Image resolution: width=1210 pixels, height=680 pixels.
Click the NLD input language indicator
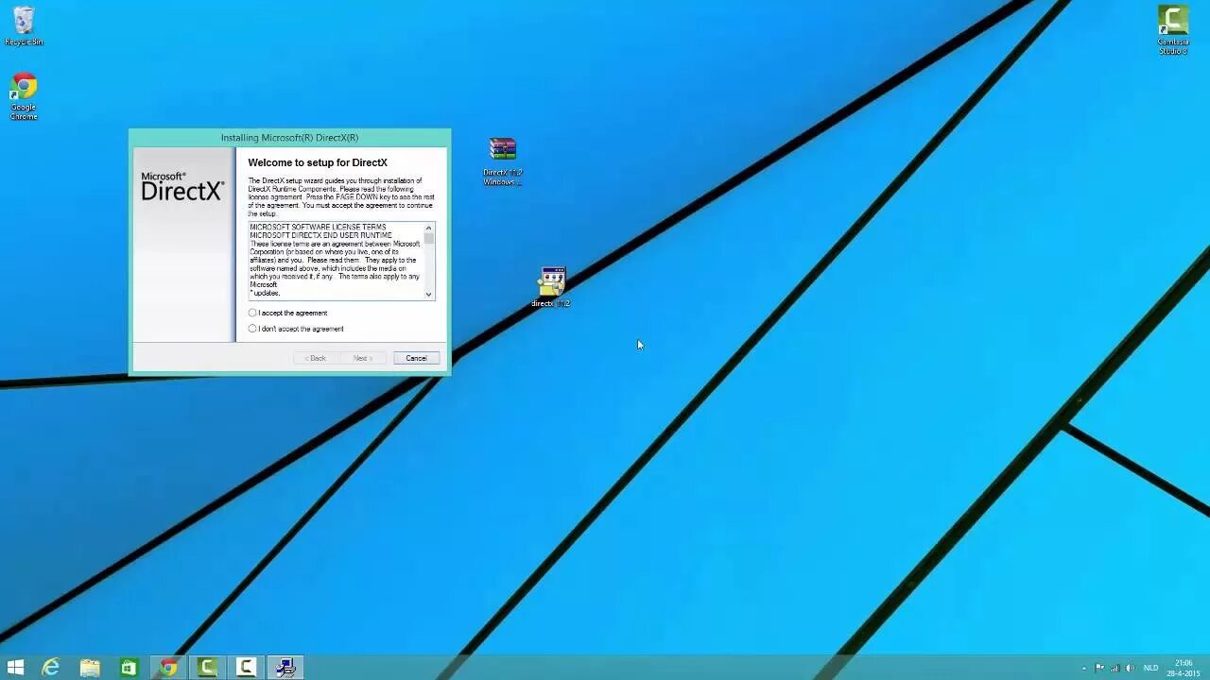tap(1150, 668)
